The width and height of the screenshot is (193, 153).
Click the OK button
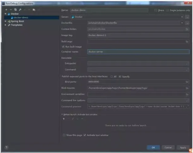point(153,147)
